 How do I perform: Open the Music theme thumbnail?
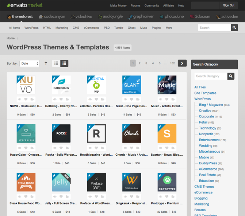pyautogui.click(x=167, y=85)
